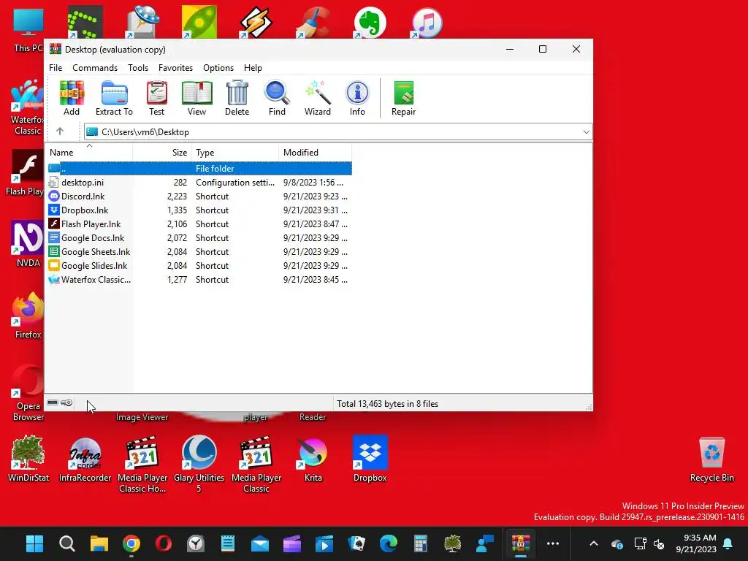The height and width of the screenshot is (561, 748).
Task: Select Glary Utilities 5 desktop icon
Action: pos(199,464)
